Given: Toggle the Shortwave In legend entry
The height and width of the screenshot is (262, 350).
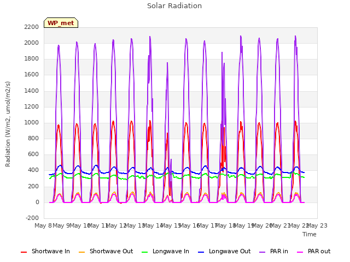Looking at the screenshot, I should pos(45,251).
